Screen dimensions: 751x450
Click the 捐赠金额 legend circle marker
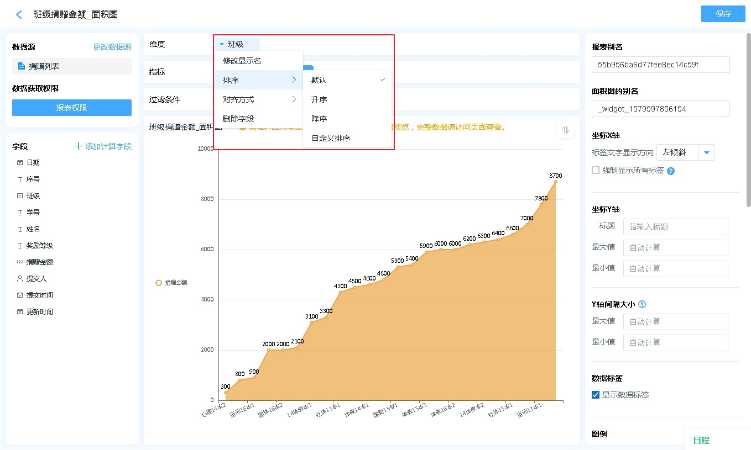(159, 283)
